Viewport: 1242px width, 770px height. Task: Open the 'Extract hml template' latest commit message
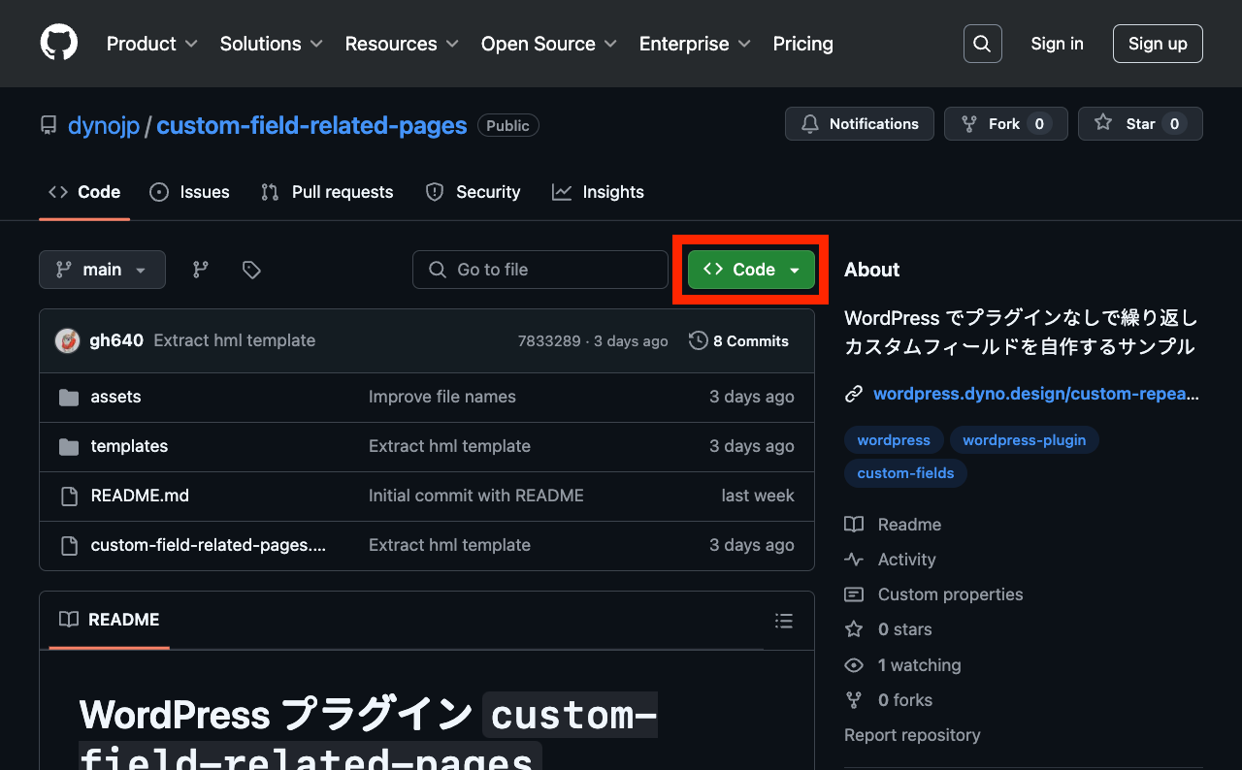235,340
